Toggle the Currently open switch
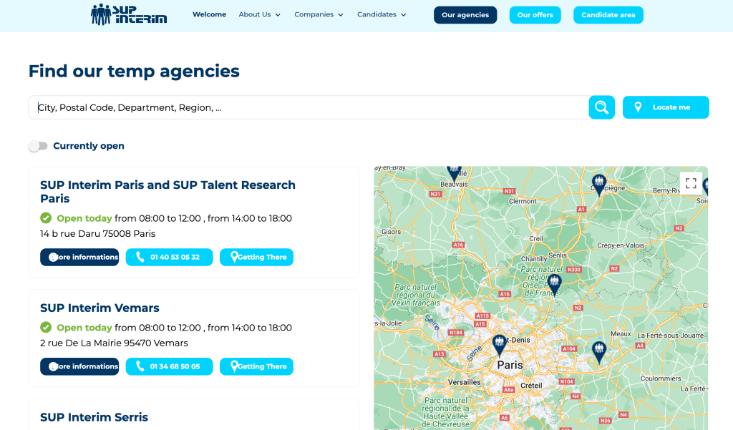This screenshot has height=430, width=733. (x=38, y=146)
